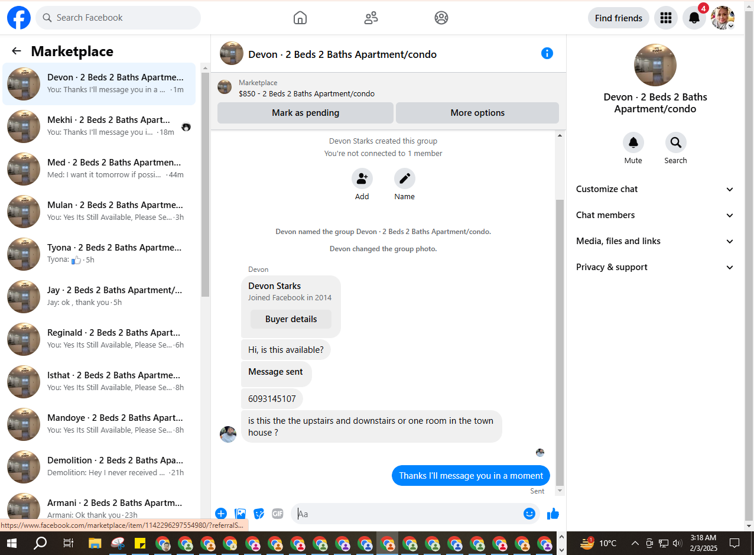This screenshot has height=555, width=754.
Task: Search in conversation magnifier icon
Action: click(676, 142)
